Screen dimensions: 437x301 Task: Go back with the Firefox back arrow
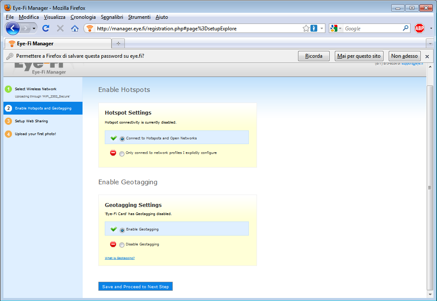[x=12, y=28]
